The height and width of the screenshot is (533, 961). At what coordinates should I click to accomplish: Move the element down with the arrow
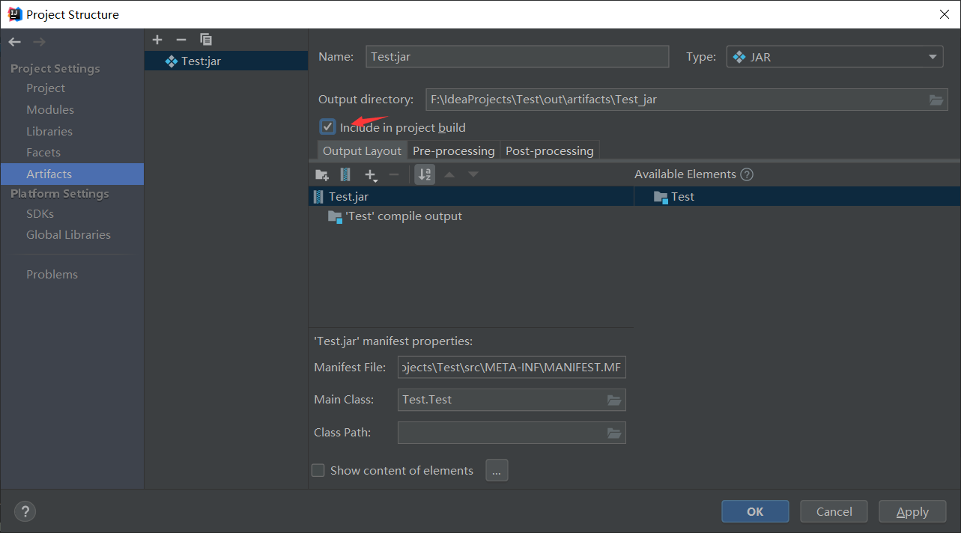(473, 174)
